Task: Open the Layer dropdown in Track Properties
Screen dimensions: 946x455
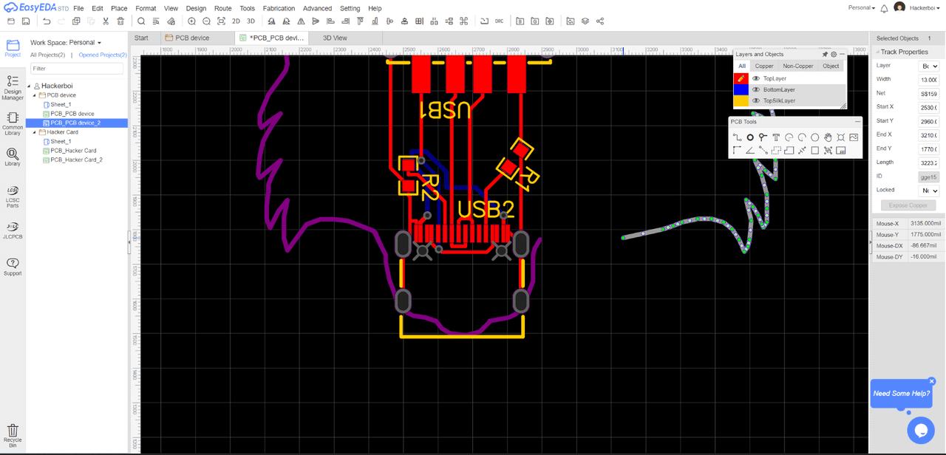Action: point(928,66)
